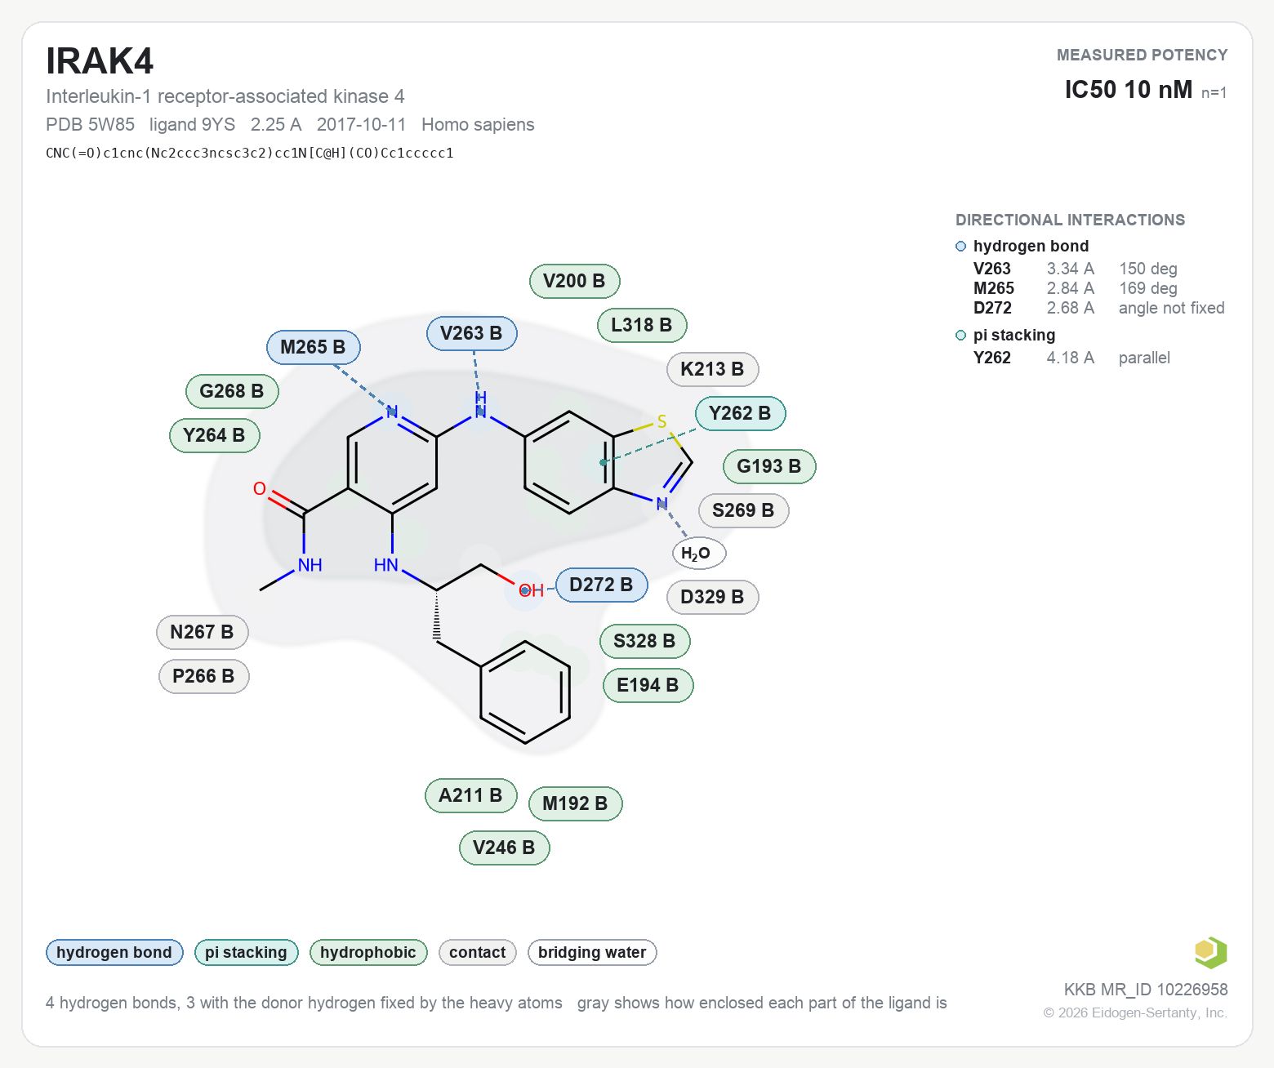Click the ligand 9YS identifier
The image size is (1274, 1068).
pyautogui.click(x=192, y=125)
